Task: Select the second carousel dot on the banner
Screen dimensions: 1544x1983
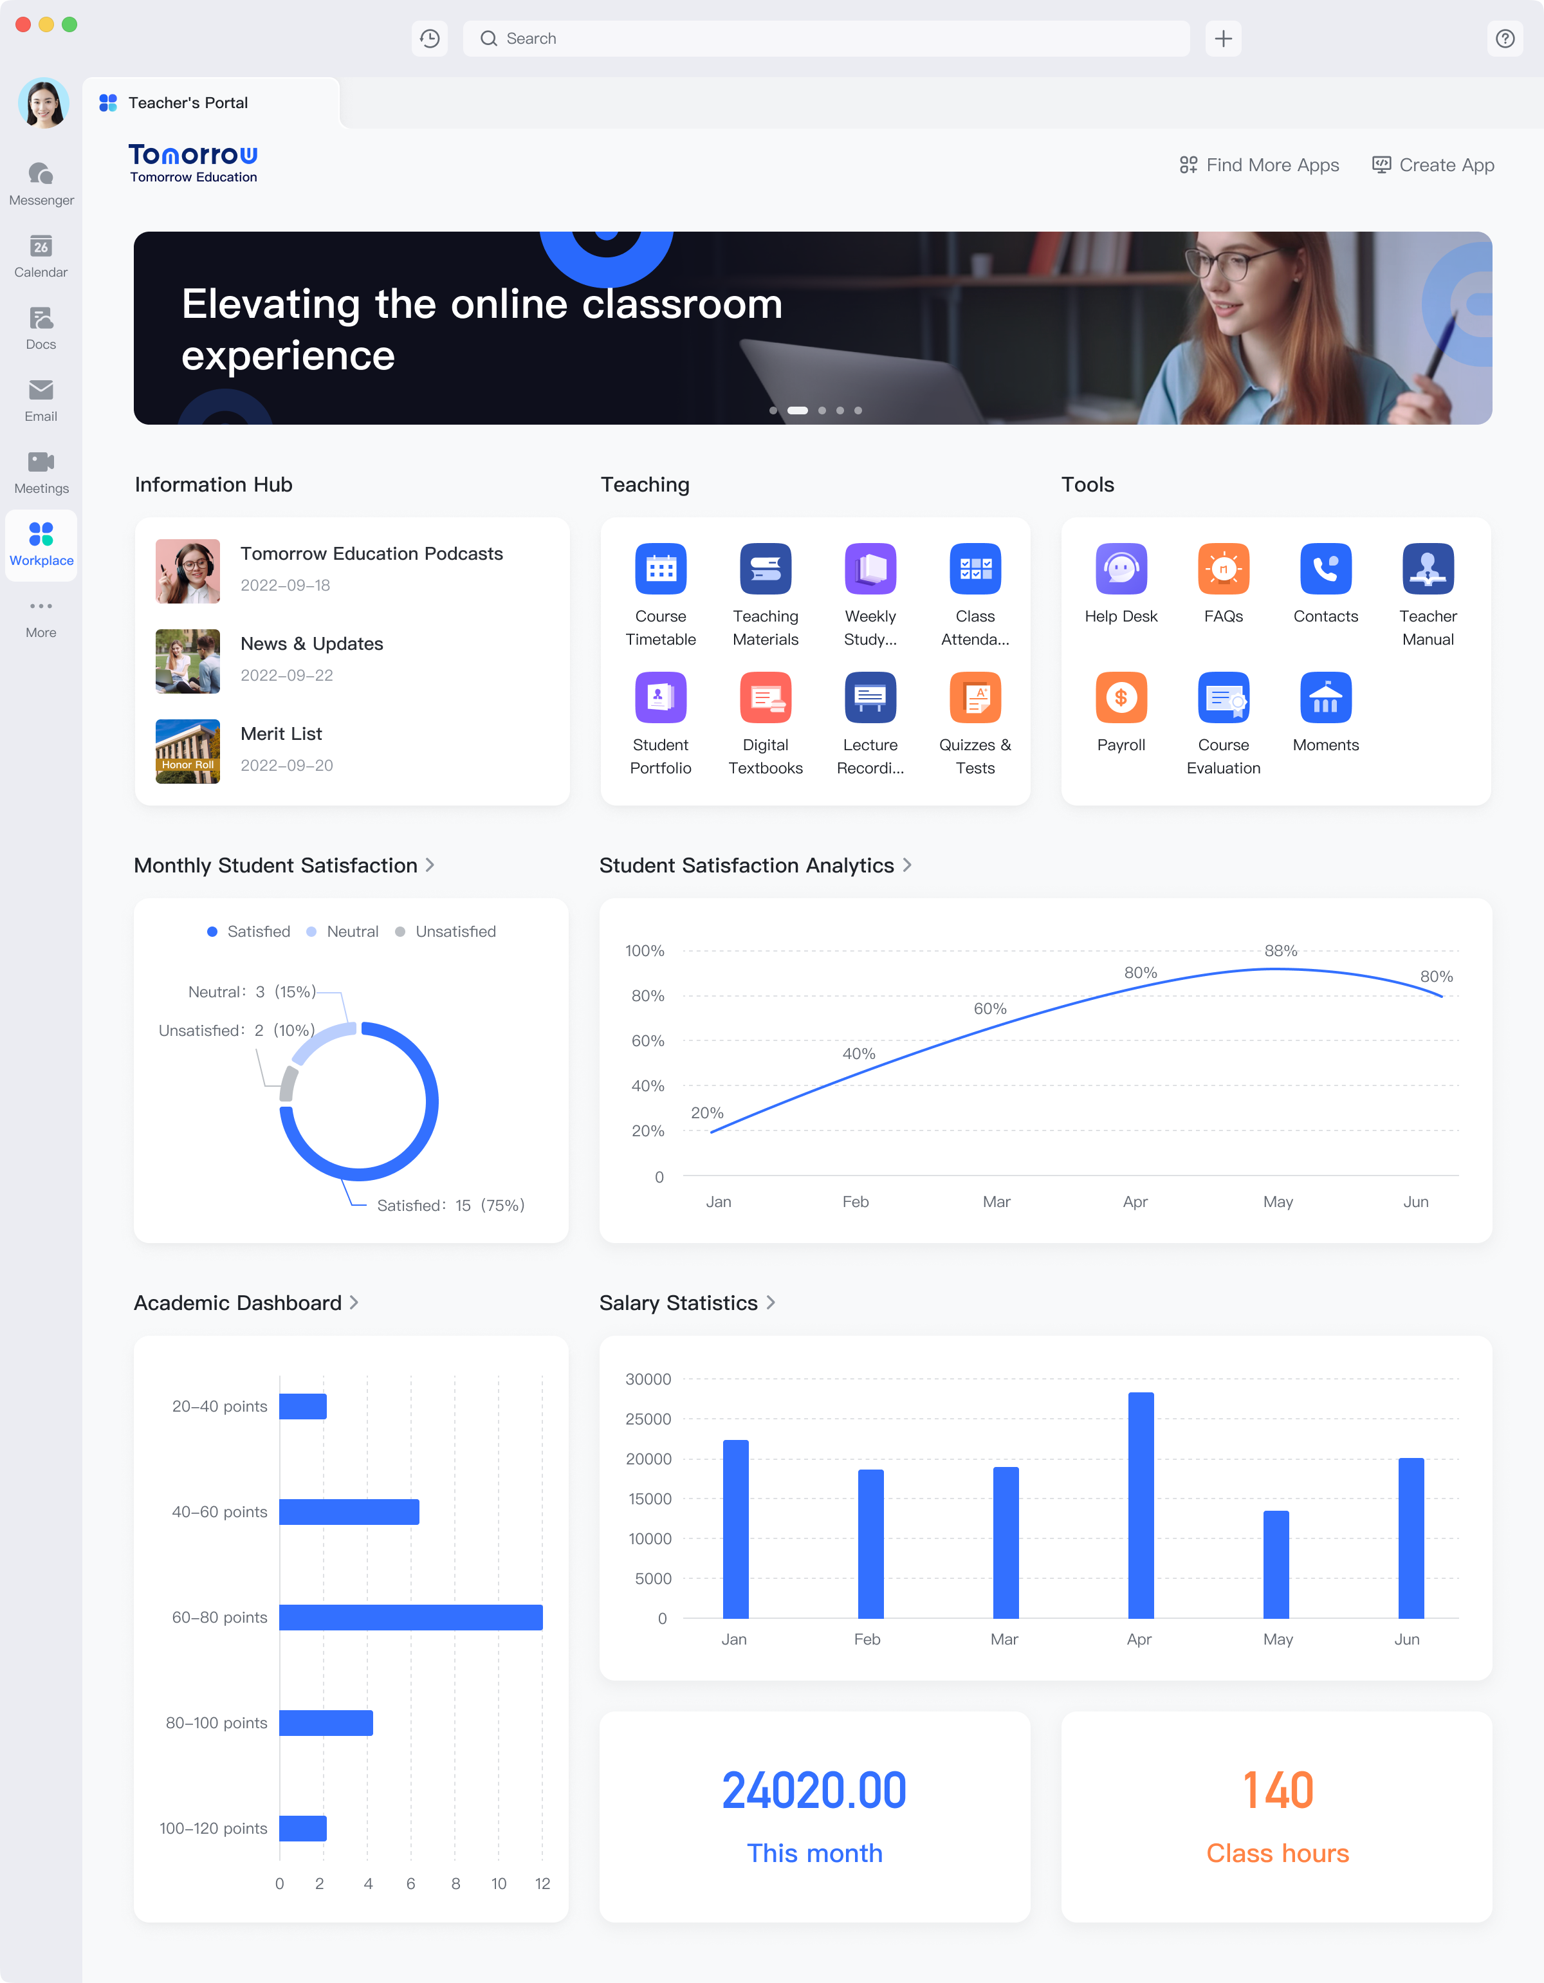Action: pyautogui.click(x=798, y=410)
